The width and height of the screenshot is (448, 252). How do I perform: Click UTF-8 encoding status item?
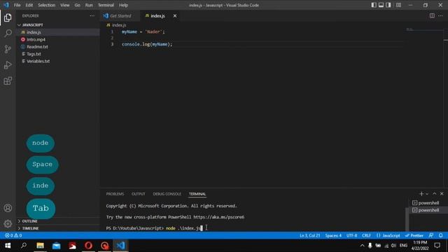tap(351, 236)
